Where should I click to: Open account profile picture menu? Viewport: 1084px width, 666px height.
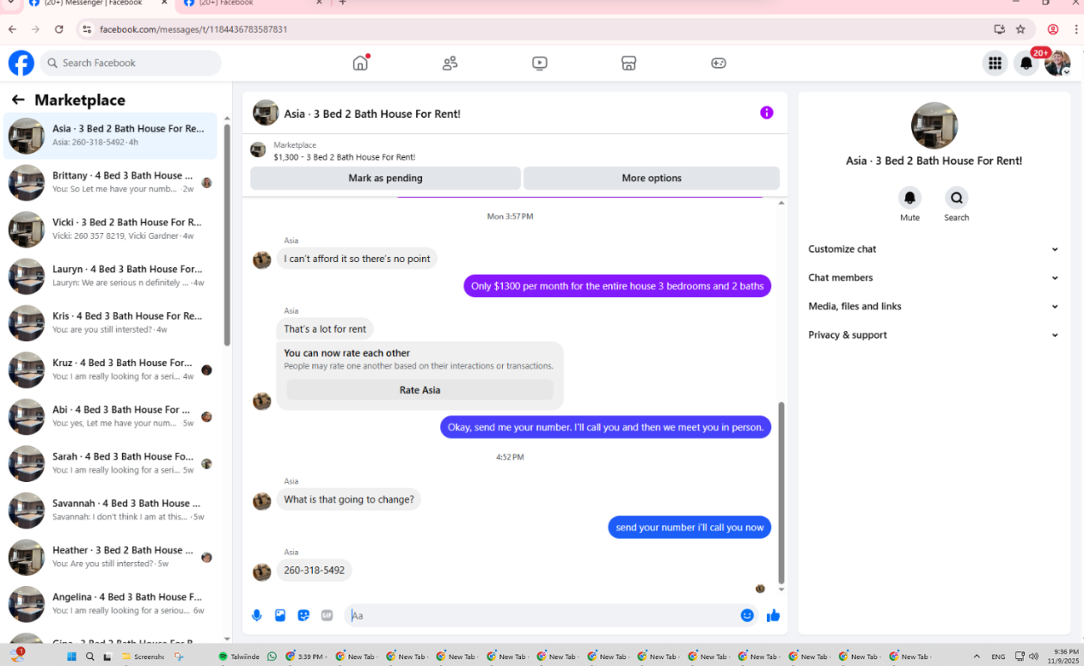click(x=1057, y=63)
